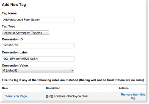This screenshot has height=104, width=149.
Task: Click the Tag Name text field
Action: (38, 20)
